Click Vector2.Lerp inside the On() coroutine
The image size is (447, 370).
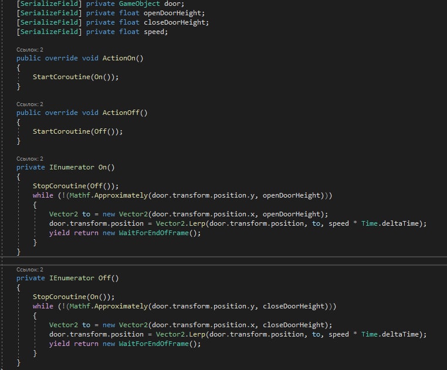[180, 223]
